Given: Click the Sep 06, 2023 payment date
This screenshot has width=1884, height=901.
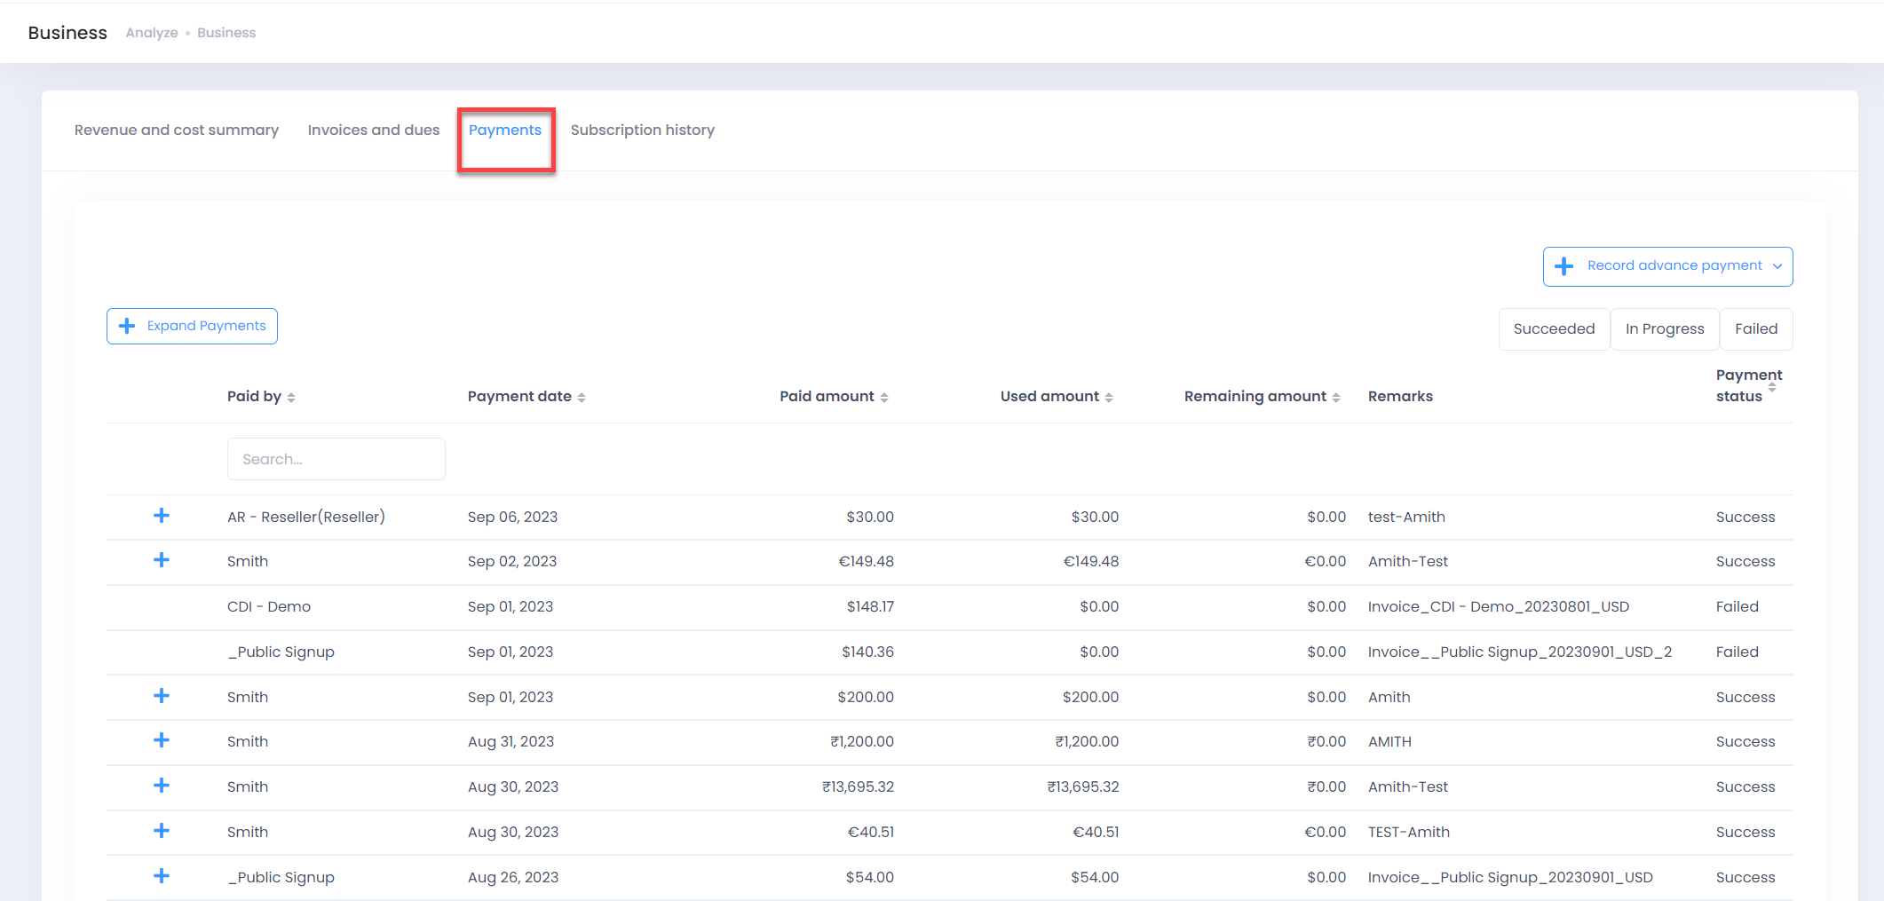Looking at the screenshot, I should click(x=512, y=517).
